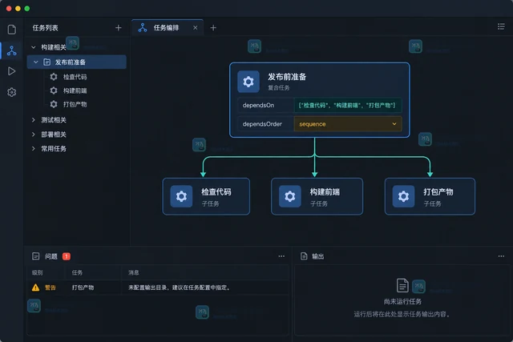The width and height of the screenshot is (513, 342).
Task: Click the 任务列表 panel title
Action: (46, 28)
